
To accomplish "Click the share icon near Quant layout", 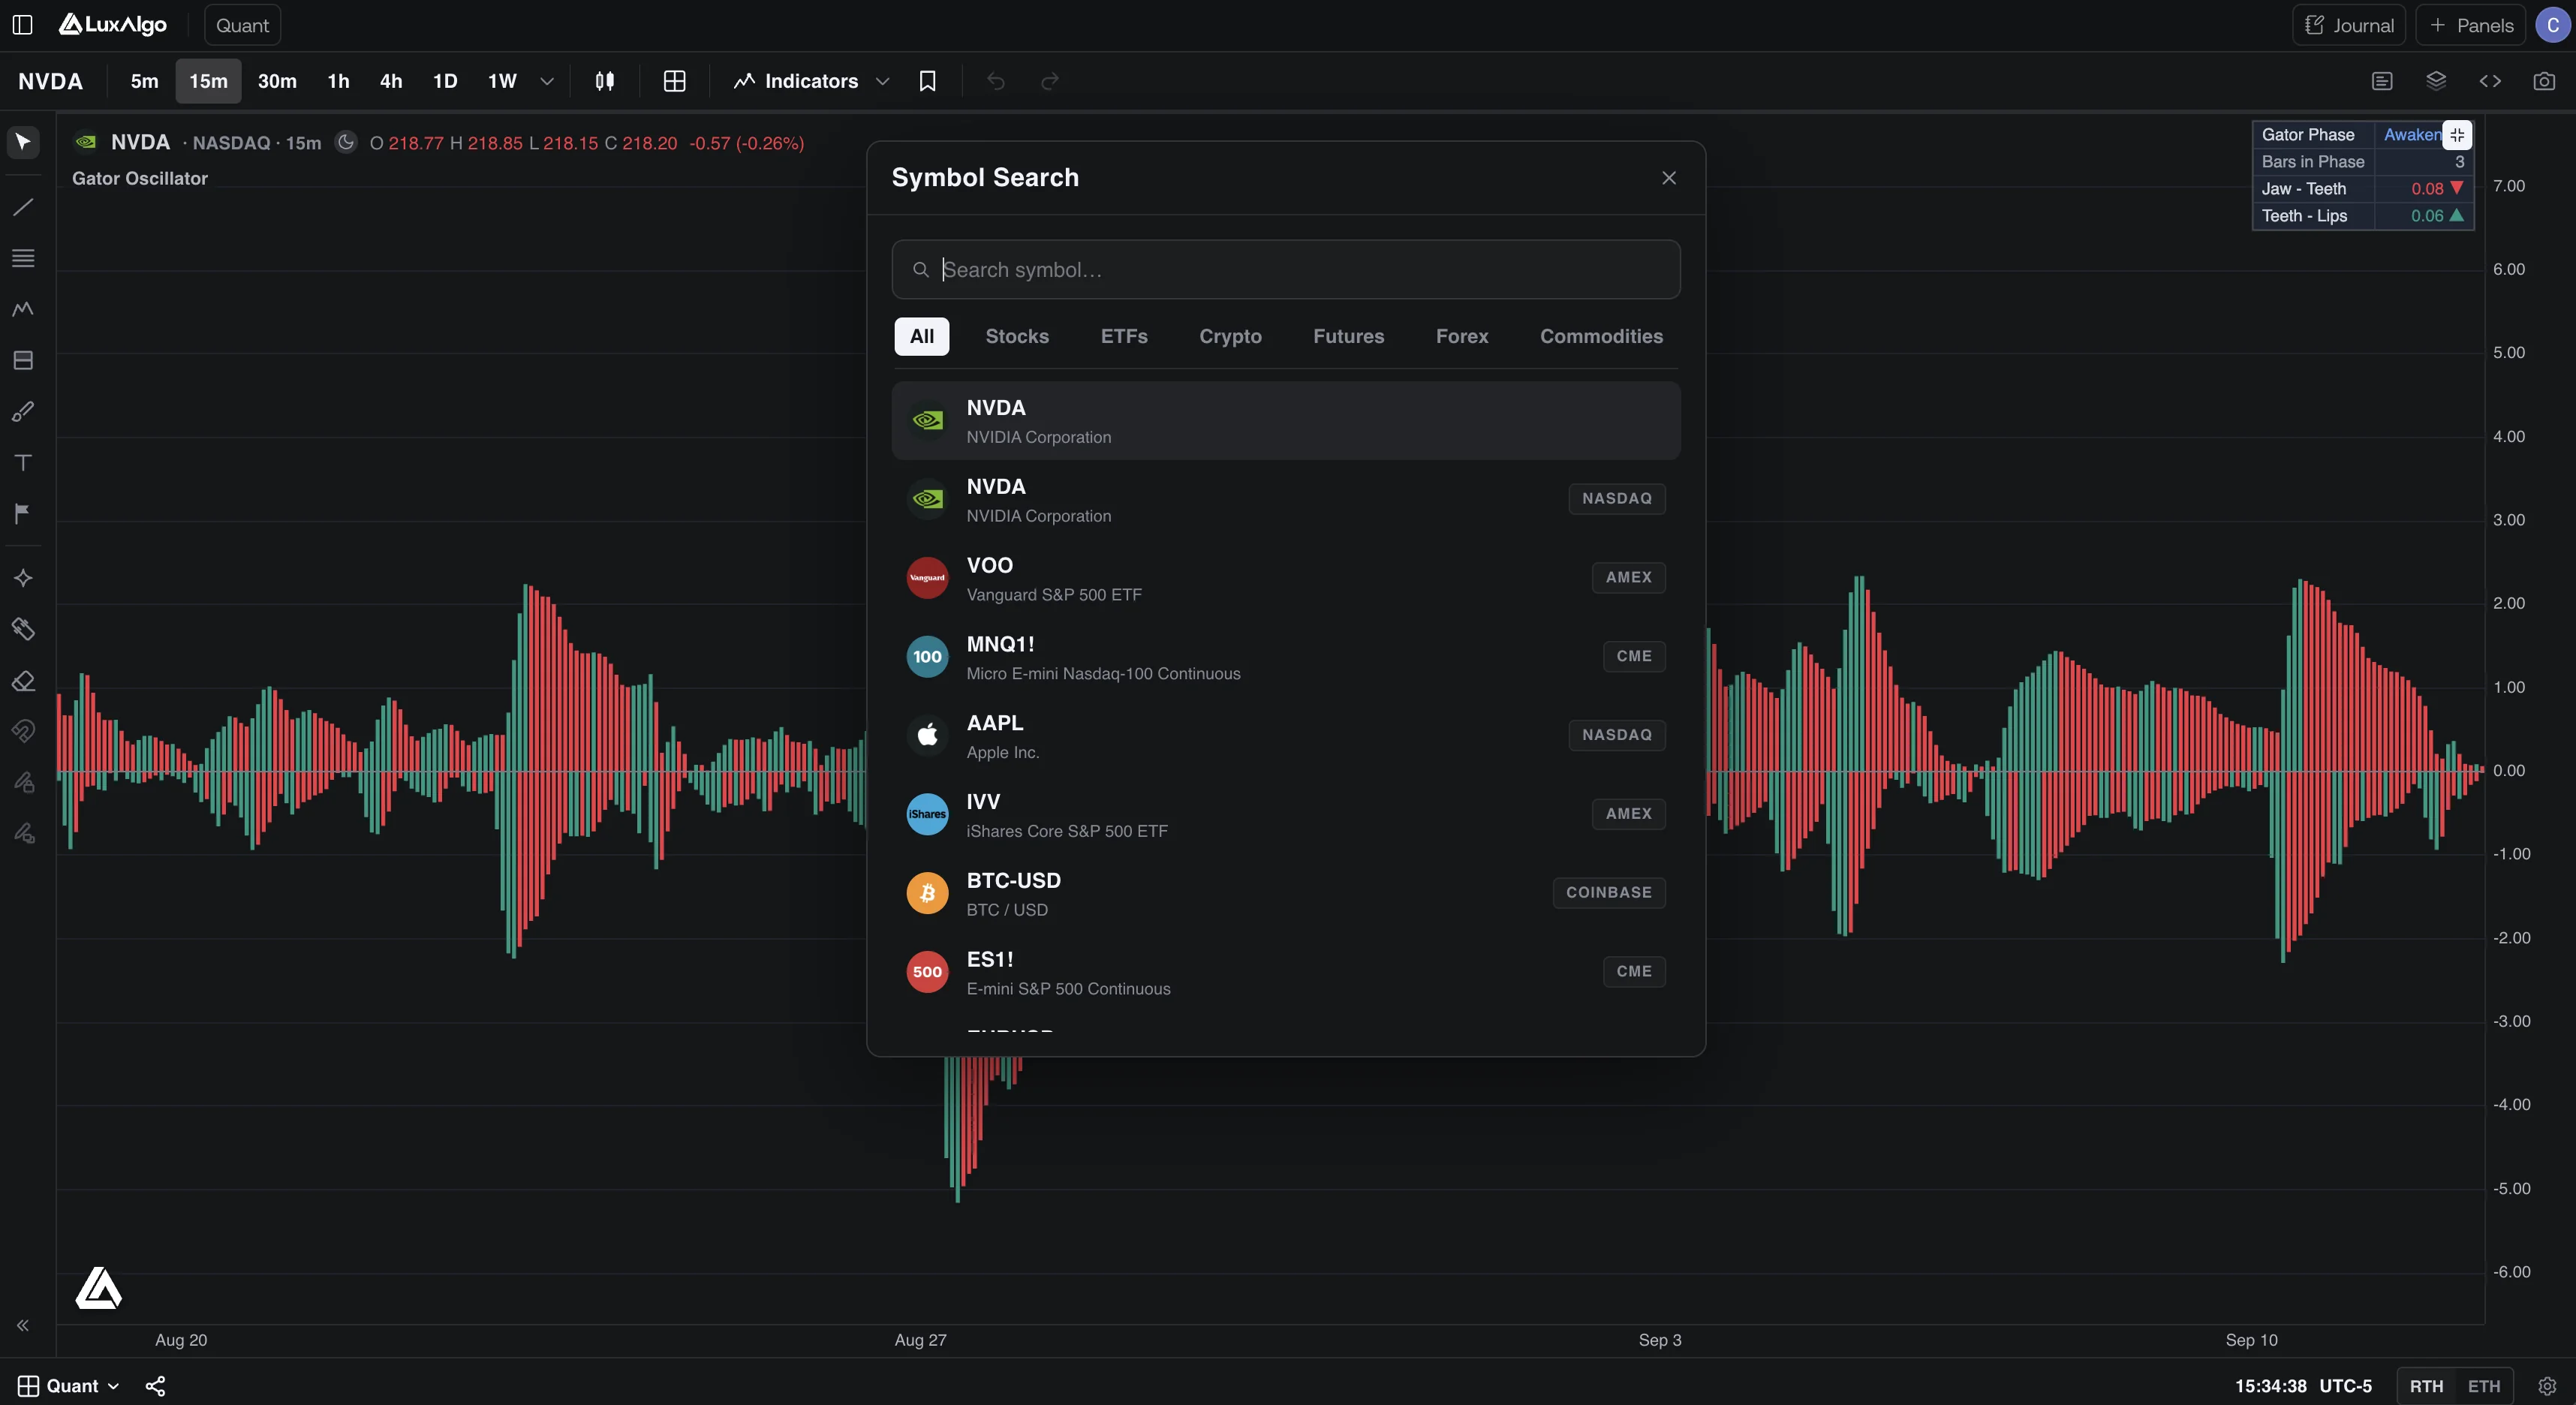I will point(155,1386).
